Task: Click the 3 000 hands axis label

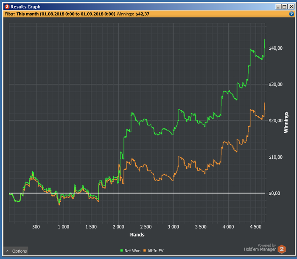Action: coord(173,227)
